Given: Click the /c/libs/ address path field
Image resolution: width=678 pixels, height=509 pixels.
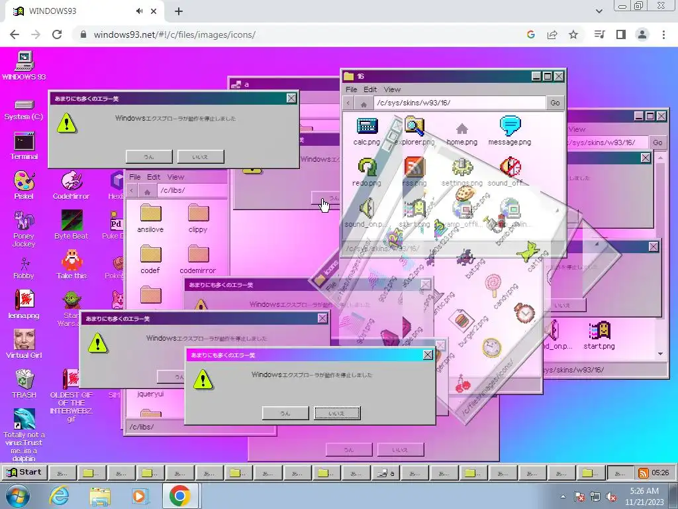Looking at the screenshot, I should [192, 190].
